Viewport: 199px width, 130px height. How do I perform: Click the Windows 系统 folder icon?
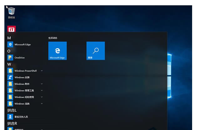[x=10, y=104]
